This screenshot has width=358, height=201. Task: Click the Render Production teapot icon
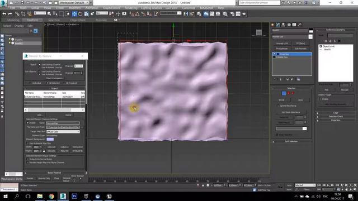244,14
